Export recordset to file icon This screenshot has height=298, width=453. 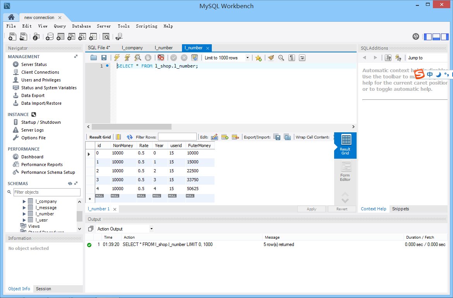(x=277, y=137)
